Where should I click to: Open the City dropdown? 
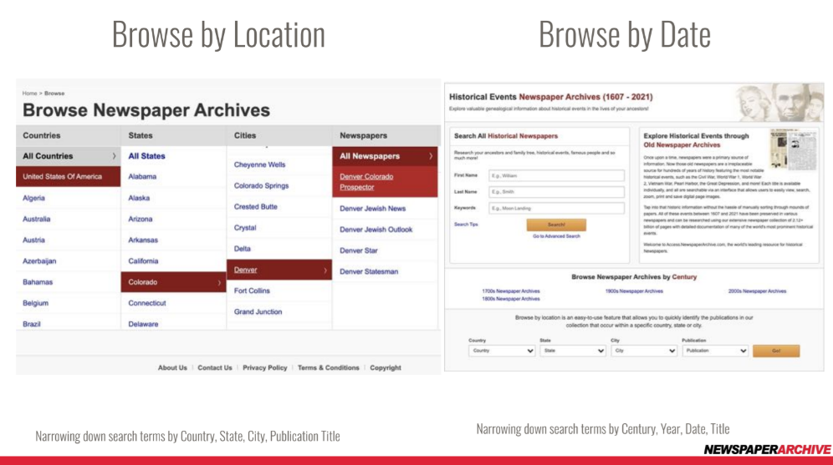[643, 351]
